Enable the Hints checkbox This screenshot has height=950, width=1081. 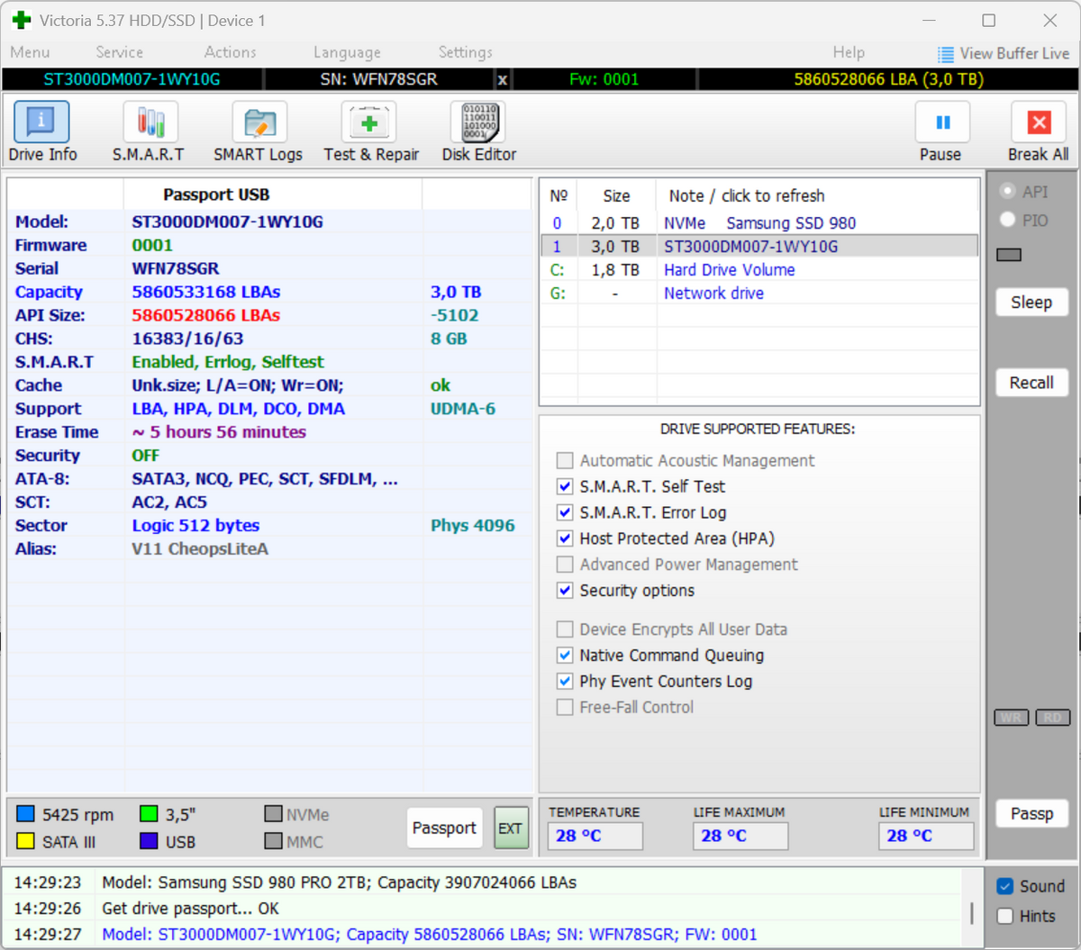tap(1005, 917)
